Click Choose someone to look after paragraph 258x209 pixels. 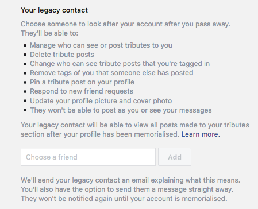click(x=125, y=29)
